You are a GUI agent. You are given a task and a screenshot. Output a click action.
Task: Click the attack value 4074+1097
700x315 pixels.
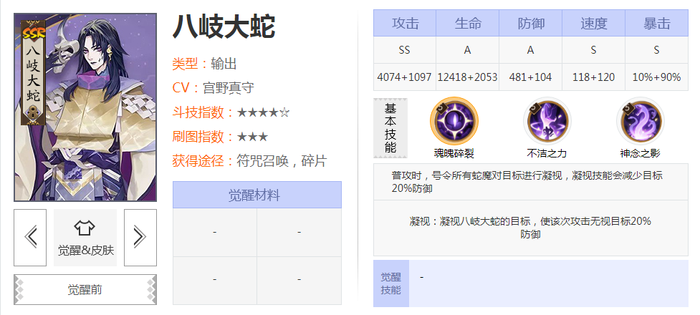pos(405,77)
